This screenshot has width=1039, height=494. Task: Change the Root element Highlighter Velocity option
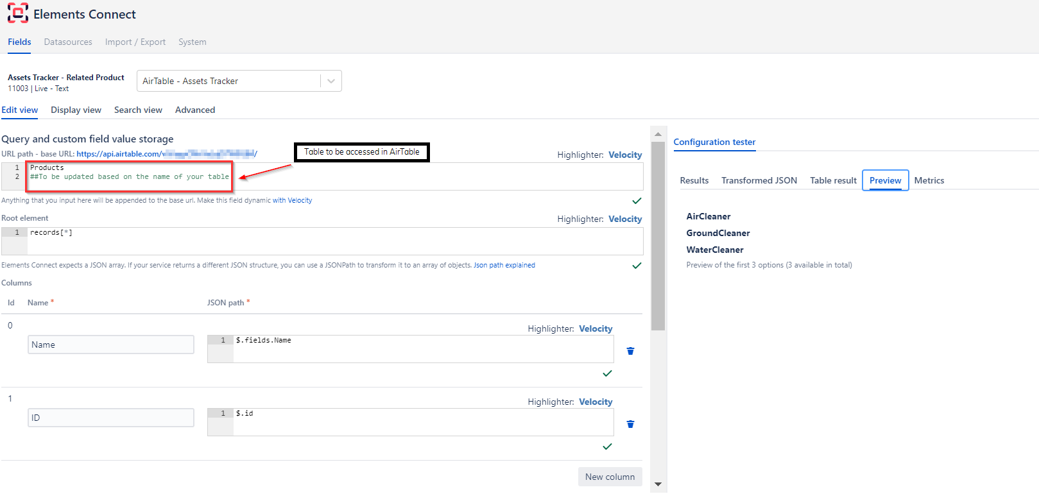624,219
